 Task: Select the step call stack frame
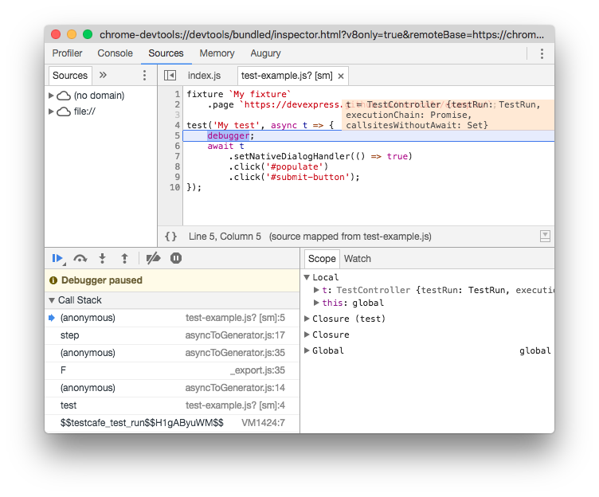point(70,335)
